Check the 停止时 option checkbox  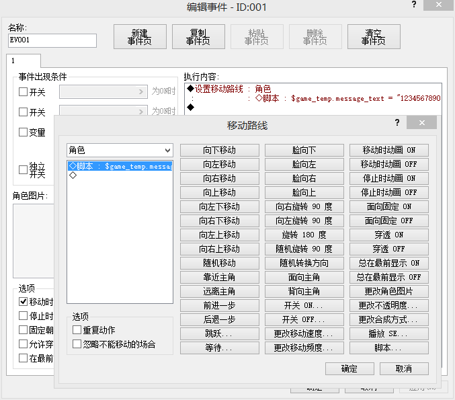pyautogui.click(x=23, y=316)
